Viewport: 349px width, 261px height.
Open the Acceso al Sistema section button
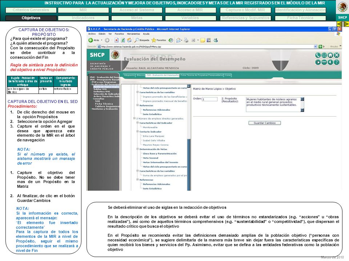point(137,10)
